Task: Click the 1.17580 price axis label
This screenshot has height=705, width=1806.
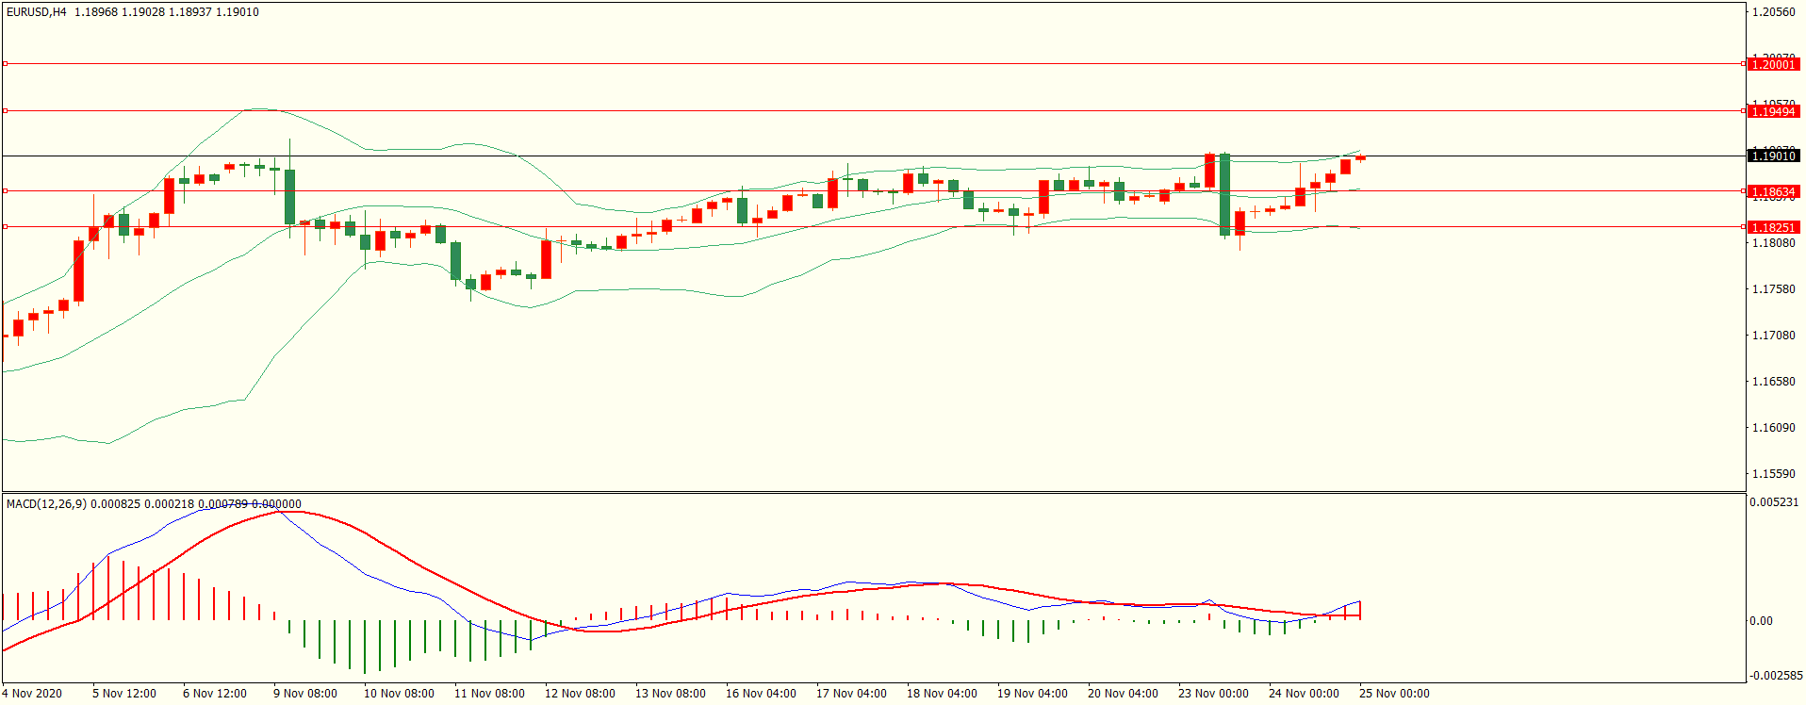Action: click(1773, 289)
